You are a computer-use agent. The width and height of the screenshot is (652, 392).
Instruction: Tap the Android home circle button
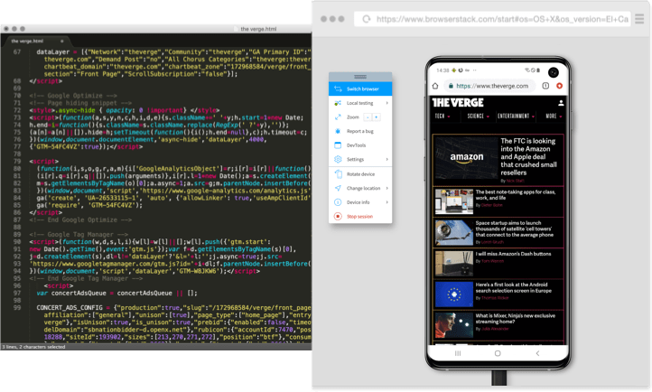pyautogui.click(x=498, y=353)
